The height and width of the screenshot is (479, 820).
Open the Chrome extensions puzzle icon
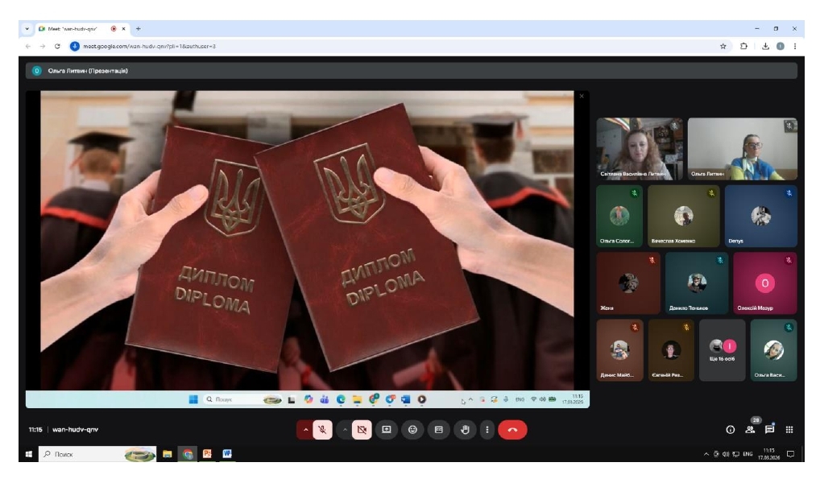pos(743,46)
